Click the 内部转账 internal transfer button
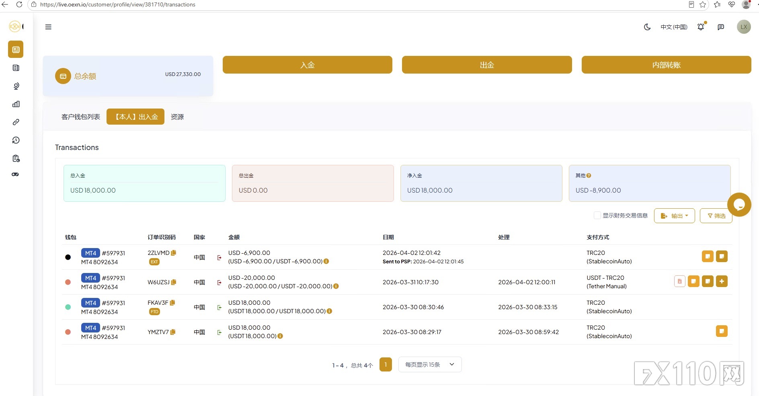Viewport: 759px width, 396px height. click(667, 65)
